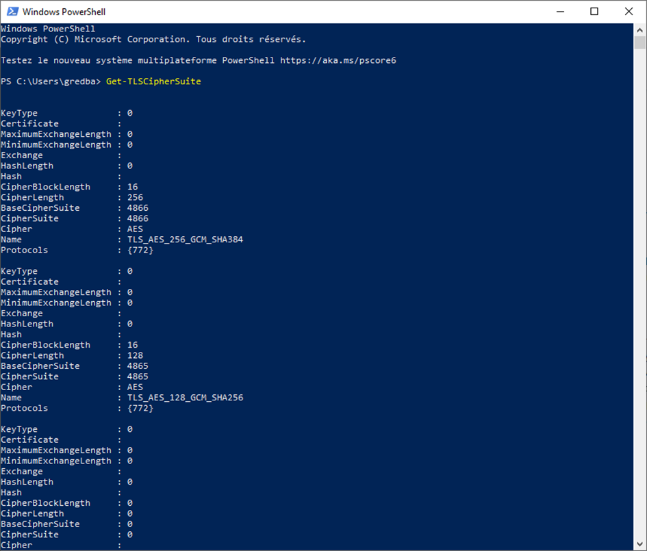Click the scrollbar up arrow
Screen dimensions: 647x551
[639, 29]
